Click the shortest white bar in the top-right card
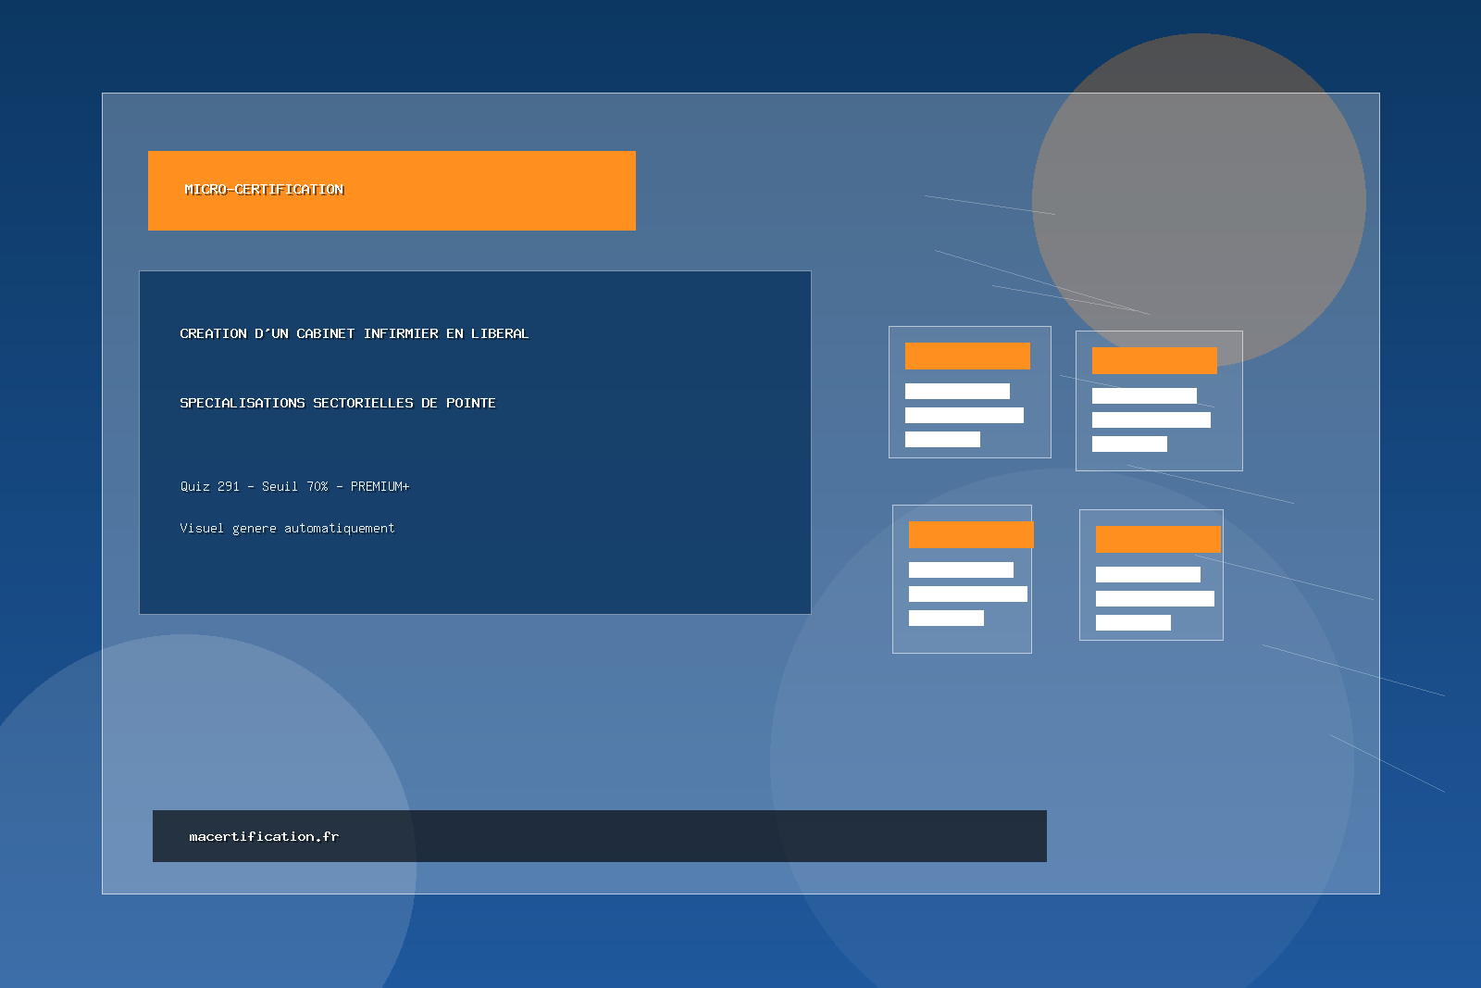Image resolution: width=1481 pixels, height=988 pixels. click(1129, 444)
